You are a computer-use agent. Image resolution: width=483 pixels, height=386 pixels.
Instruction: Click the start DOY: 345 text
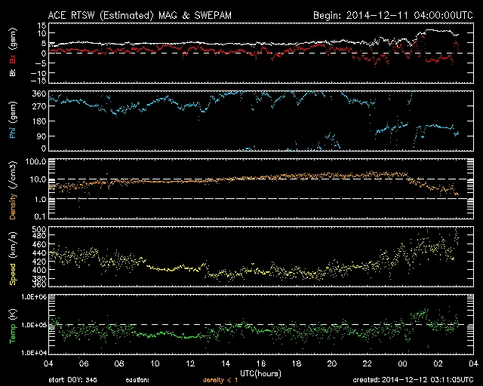[x=72, y=381]
